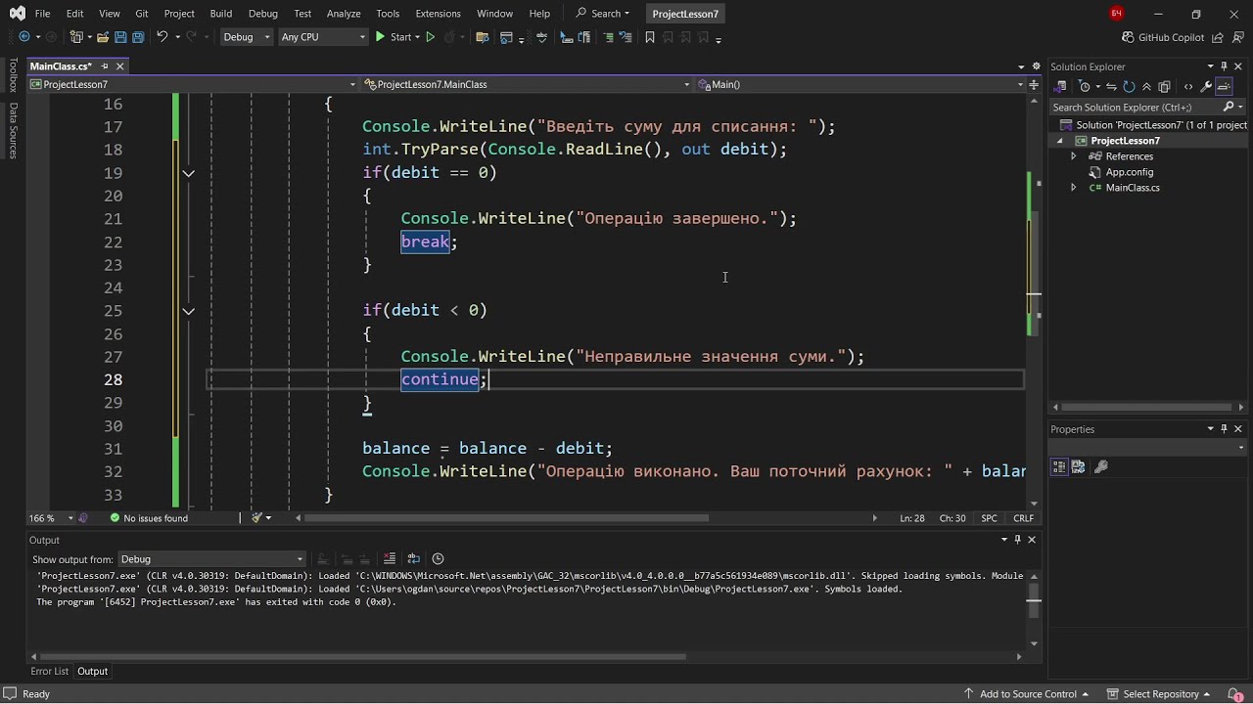Click Add to Source Control in status bar
1253x704 pixels.
tap(1028, 694)
